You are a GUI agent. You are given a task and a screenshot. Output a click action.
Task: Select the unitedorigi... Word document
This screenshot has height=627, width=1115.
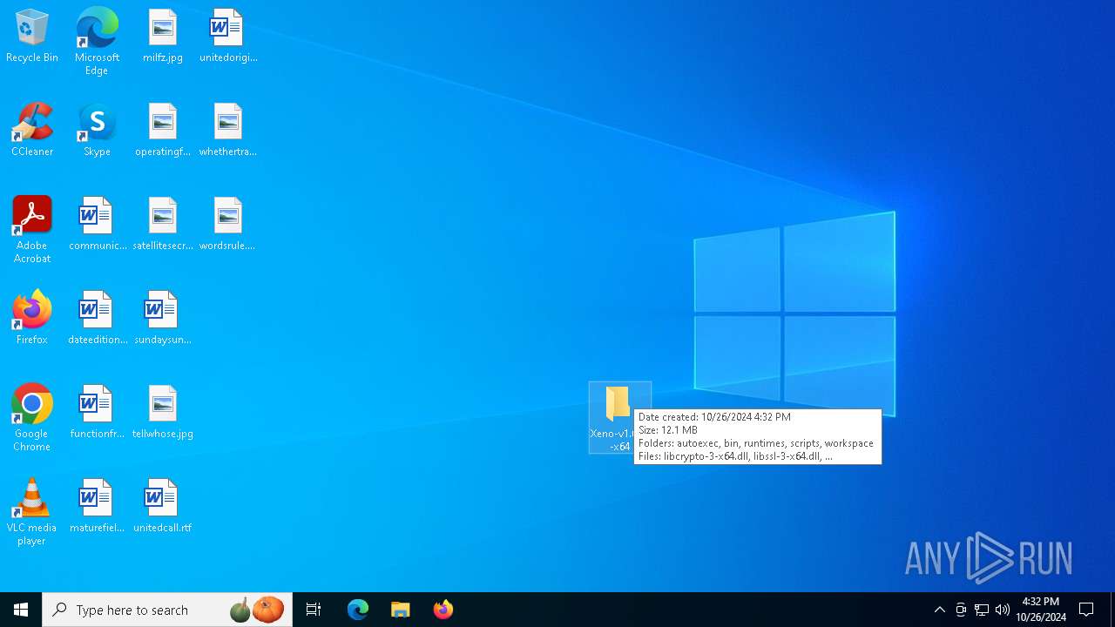tap(228, 37)
